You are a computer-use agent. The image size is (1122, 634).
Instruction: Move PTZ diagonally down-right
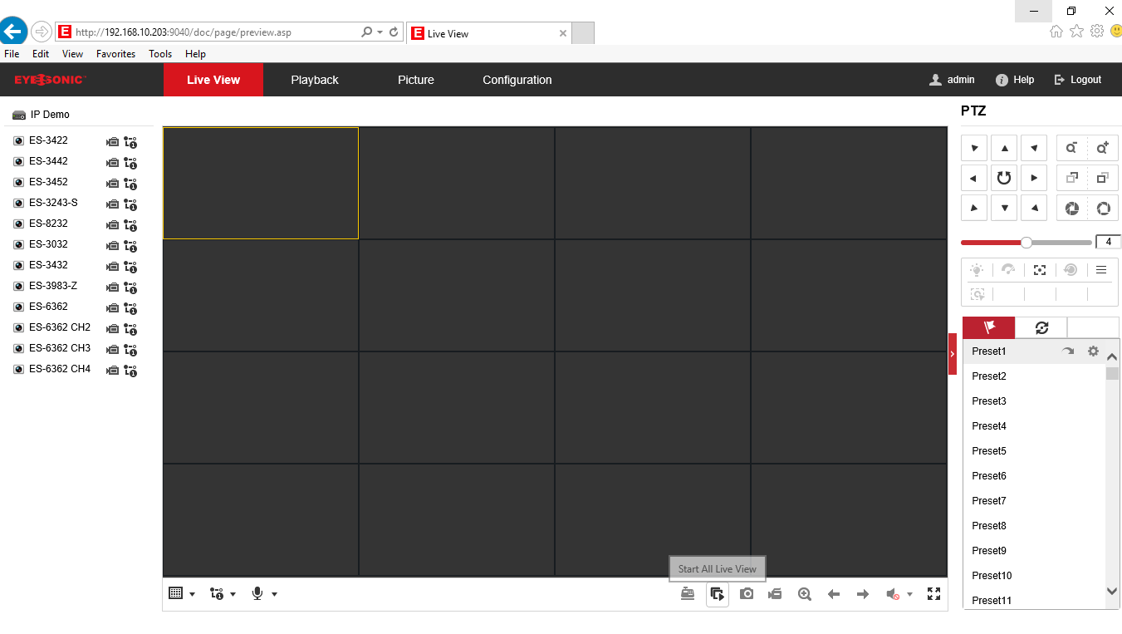pyautogui.click(x=1034, y=208)
